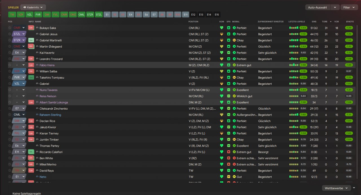Click Reiss Nelson's yellow morale icon
Viewport: 361px width, 195px height.
point(234,96)
